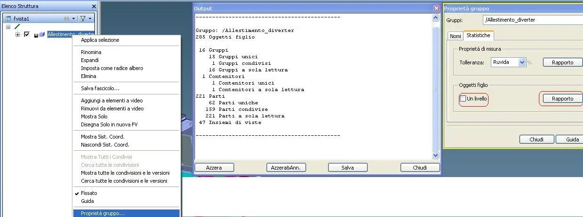Click the binoculars search icon
Screen dimensions: 583x217
(x=66, y=19)
